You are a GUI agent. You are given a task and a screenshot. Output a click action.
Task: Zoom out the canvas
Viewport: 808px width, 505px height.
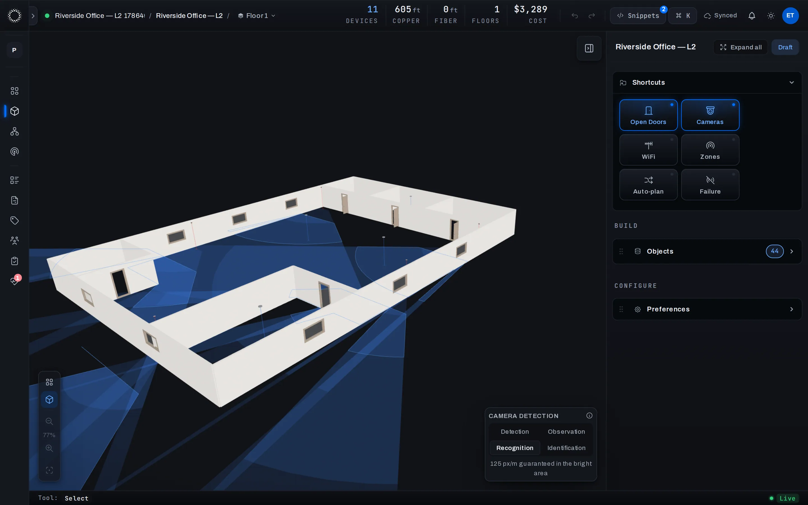pos(49,421)
